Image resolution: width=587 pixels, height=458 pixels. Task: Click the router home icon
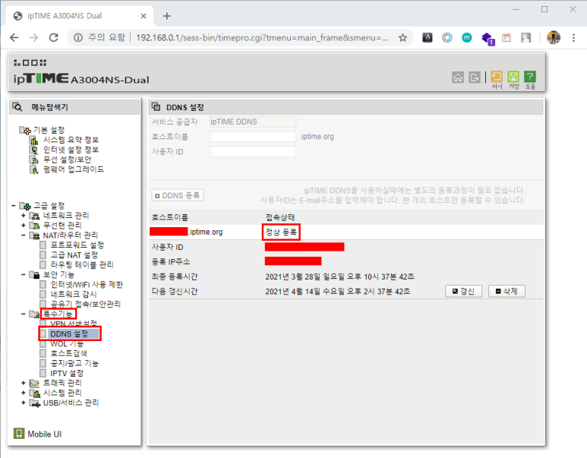tap(457, 77)
